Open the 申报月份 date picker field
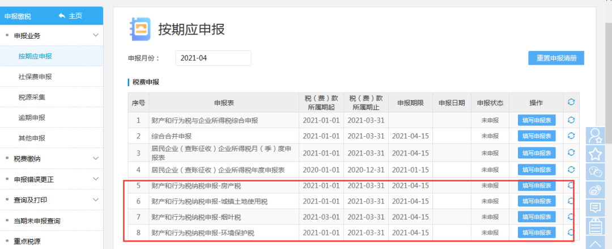612x249 pixels. [213, 58]
